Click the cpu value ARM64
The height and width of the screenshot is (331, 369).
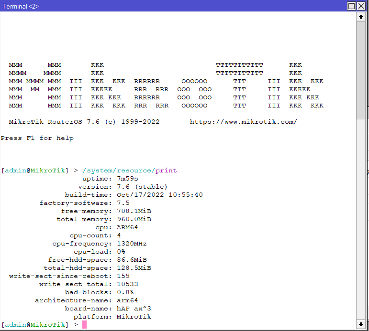[127, 227]
